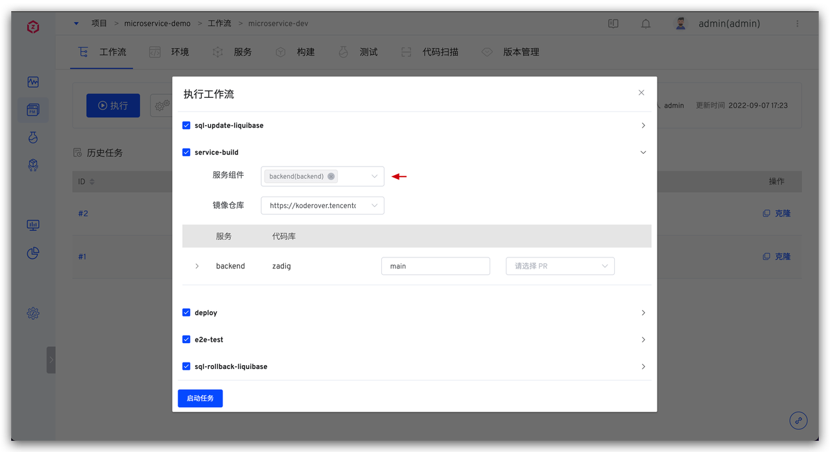Open the dashboard chart icon in sidebar
This screenshot has width=830, height=452.
[x=33, y=82]
